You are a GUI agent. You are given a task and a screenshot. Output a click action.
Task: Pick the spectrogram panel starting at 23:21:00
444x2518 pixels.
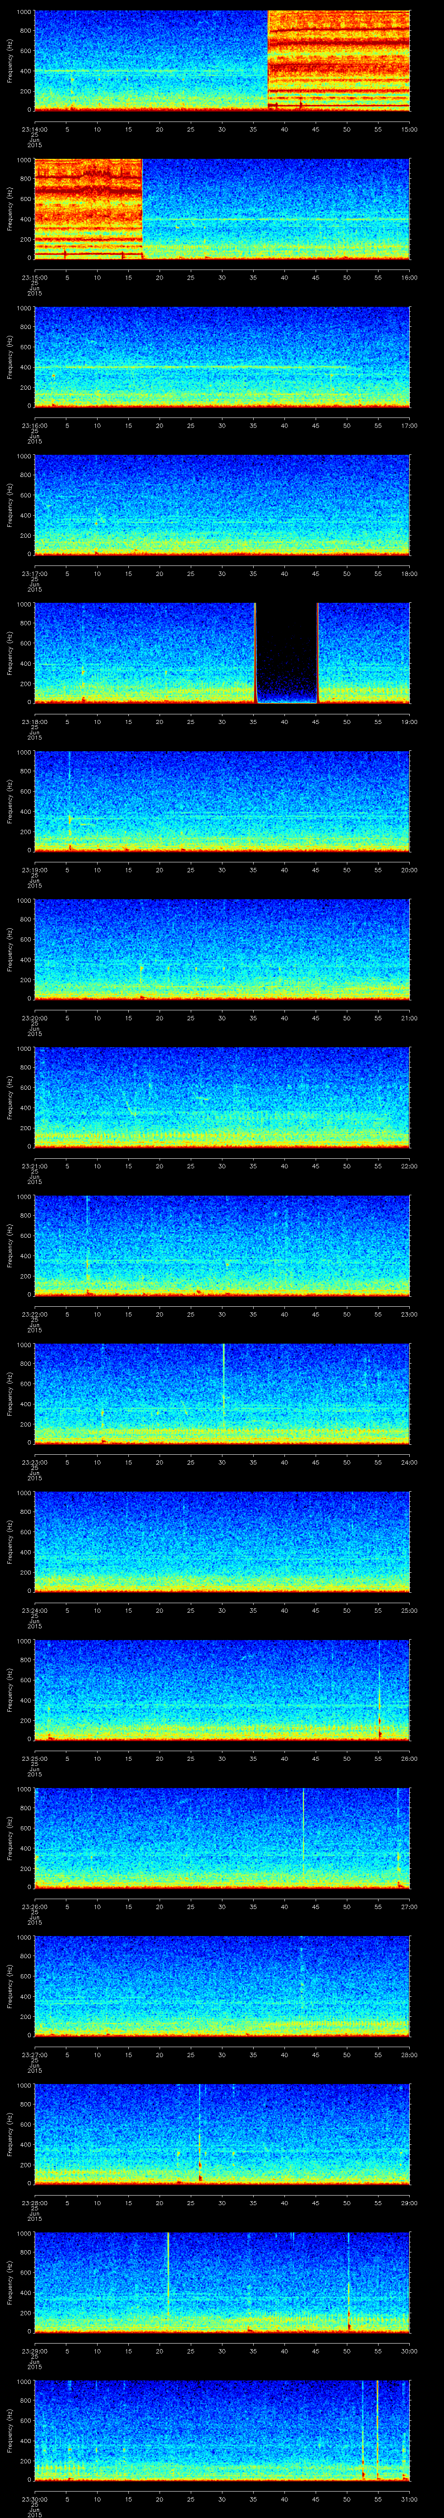coord(222,1098)
